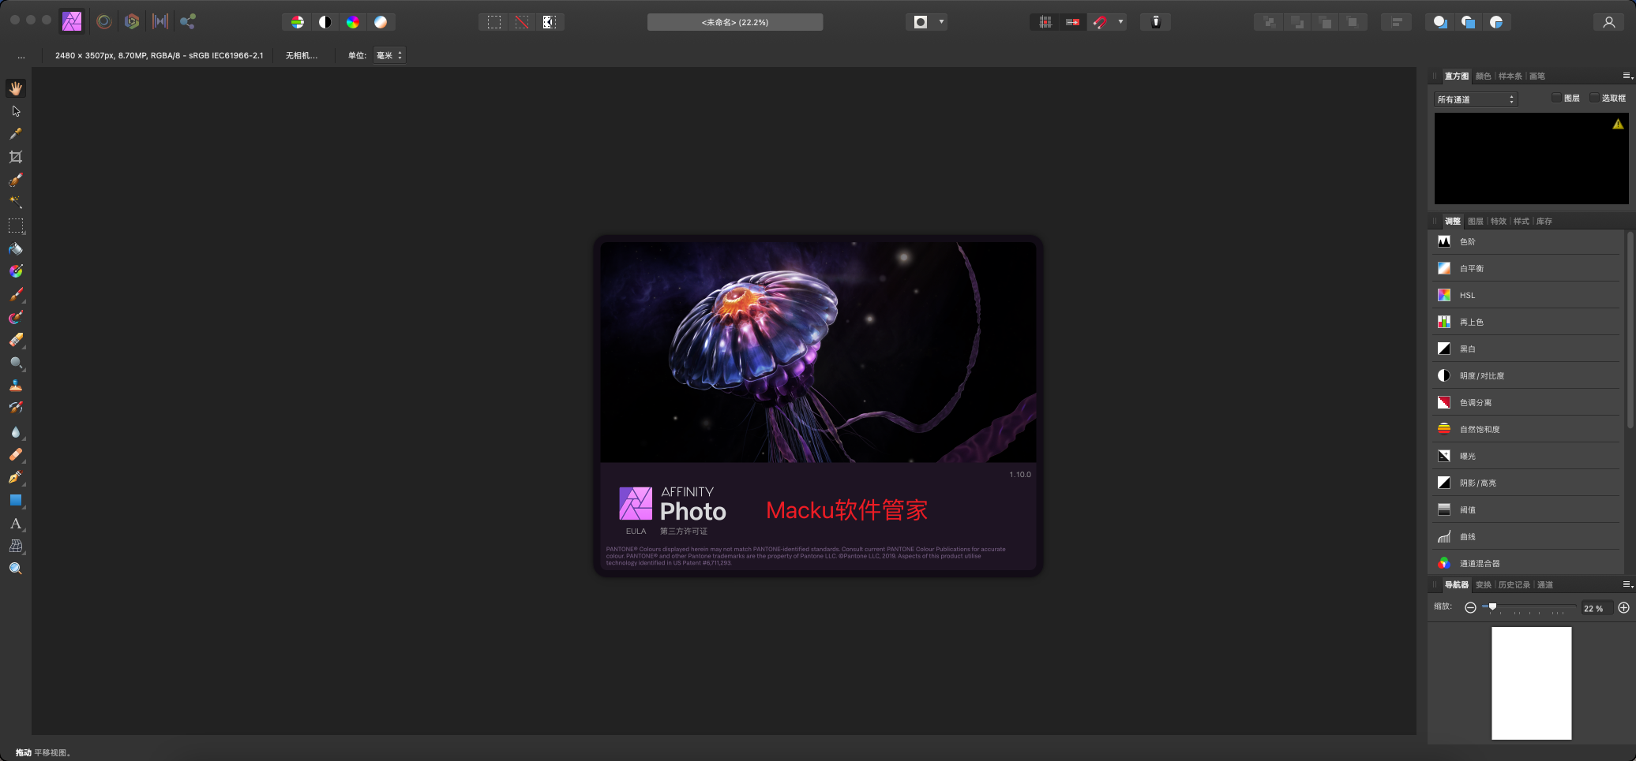
Task: Select the Undo Brush tool
Action: click(x=16, y=408)
